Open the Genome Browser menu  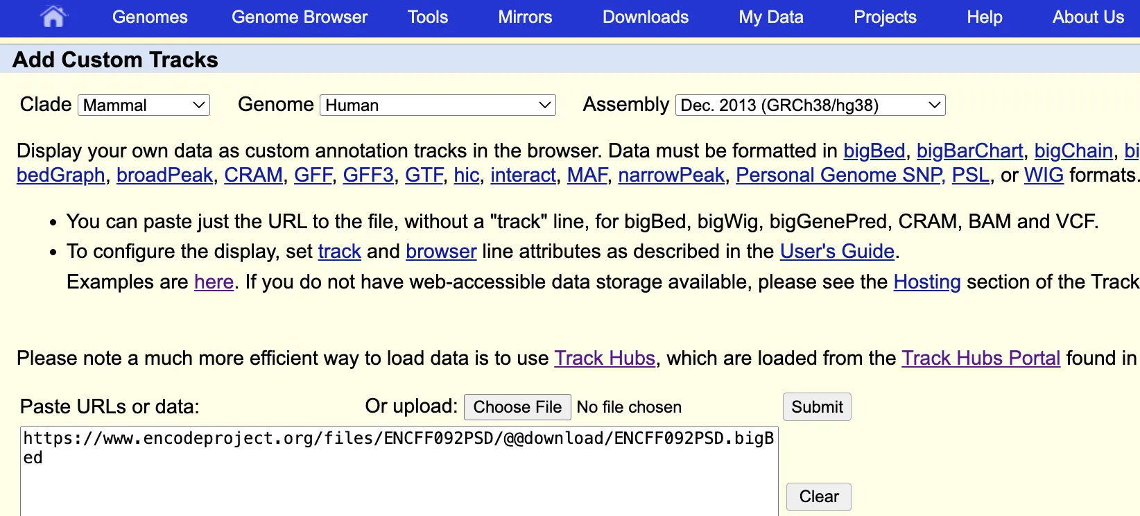(300, 17)
